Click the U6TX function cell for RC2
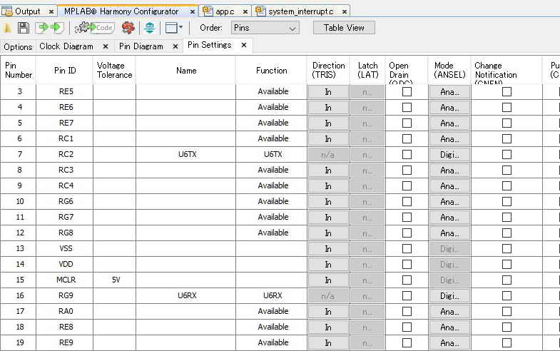The height and width of the screenshot is (351, 560). [271, 155]
